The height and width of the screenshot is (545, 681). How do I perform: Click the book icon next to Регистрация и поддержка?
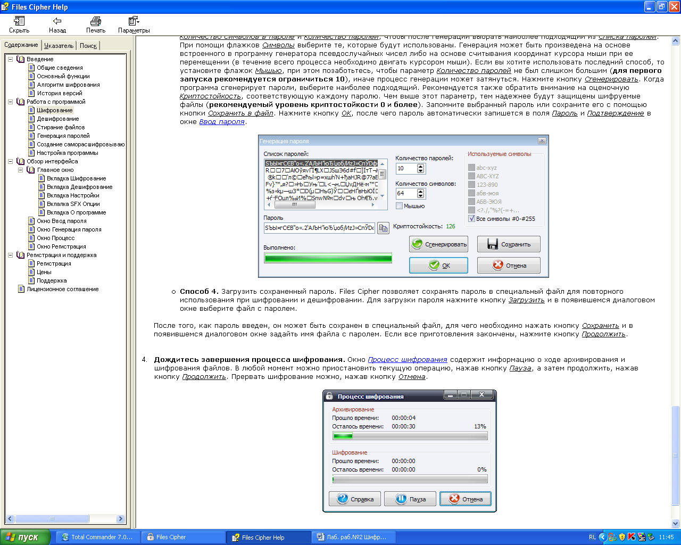click(x=21, y=255)
